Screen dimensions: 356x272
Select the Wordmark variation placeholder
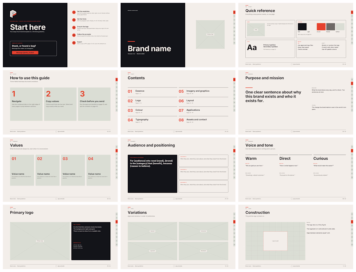(204, 251)
